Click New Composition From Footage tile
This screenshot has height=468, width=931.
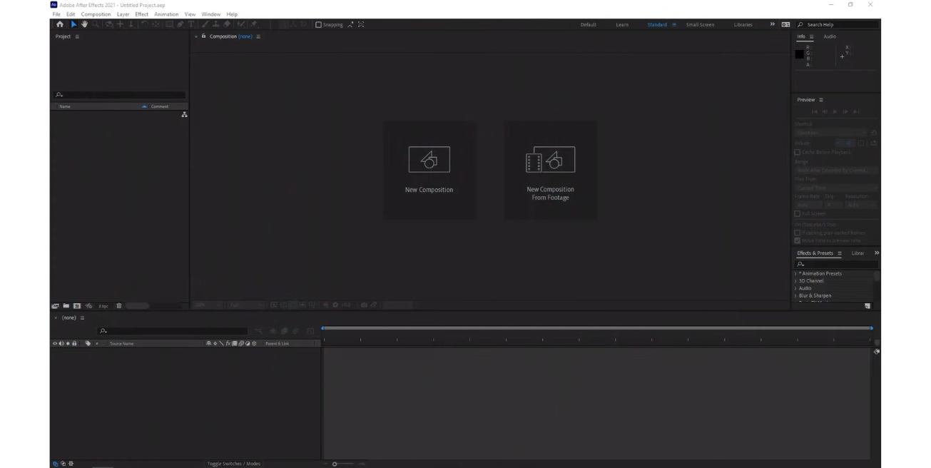(551, 170)
